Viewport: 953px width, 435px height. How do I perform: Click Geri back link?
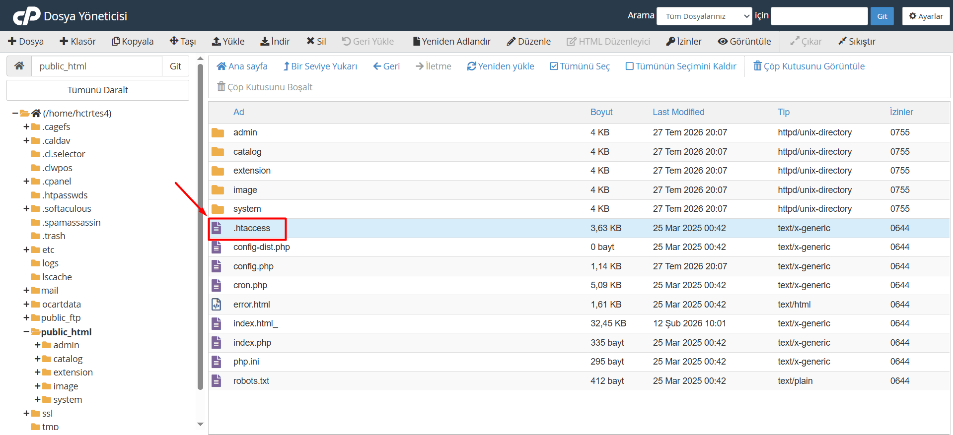[386, 66]
